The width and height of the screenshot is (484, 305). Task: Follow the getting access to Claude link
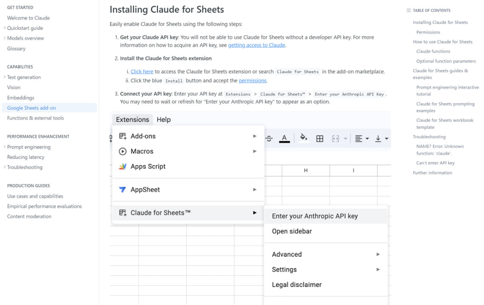click(x=257, y=45)
